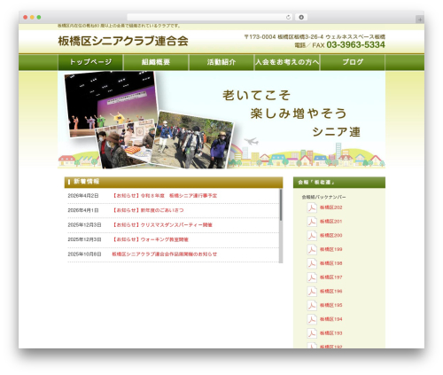Click the PDF icon for 板橋区194

[x=312, y=319]
